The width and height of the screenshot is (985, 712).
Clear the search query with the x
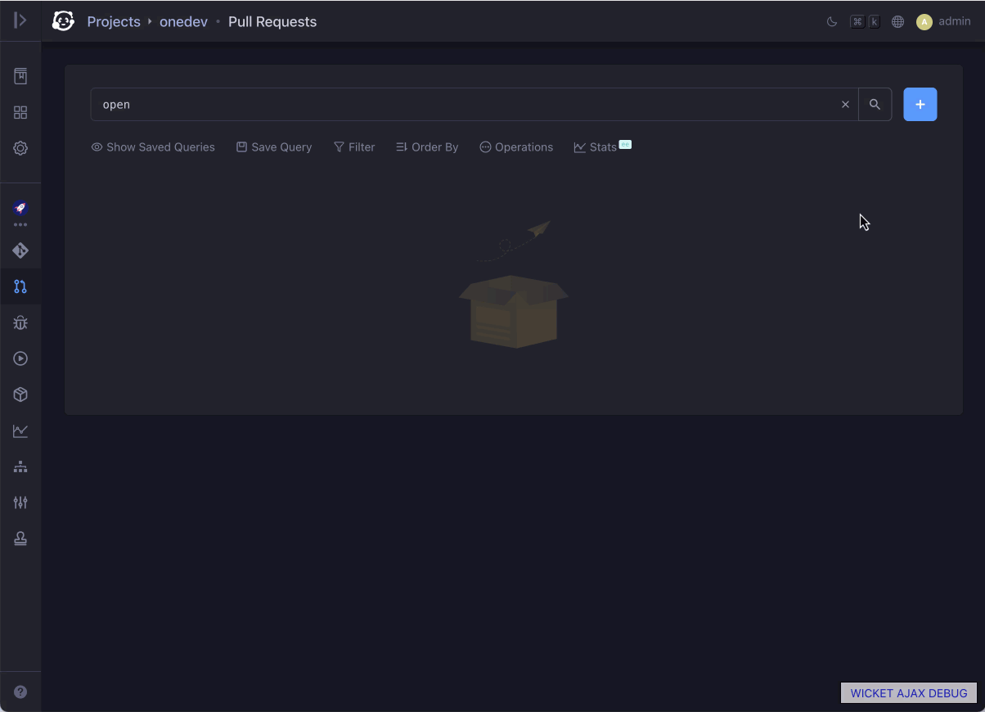click(x=845, y=104)
